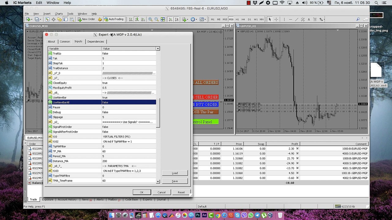
Task: Switch to D1 timeframe
Action: coord(249,19)
